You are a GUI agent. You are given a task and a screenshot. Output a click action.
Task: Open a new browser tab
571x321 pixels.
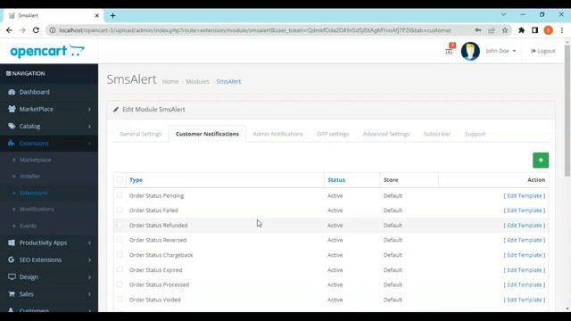point(113,15)
